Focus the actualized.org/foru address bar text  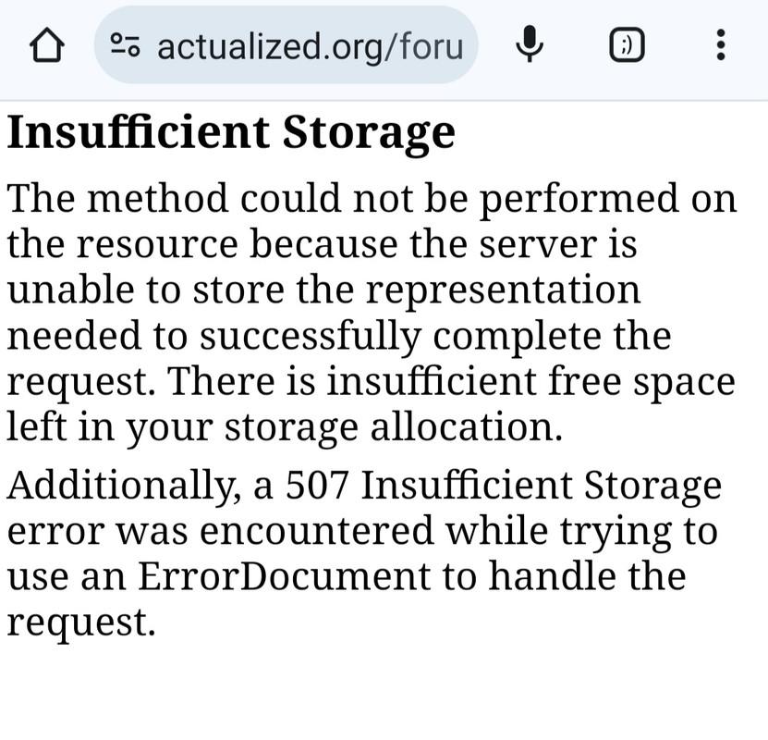point(310,46)
